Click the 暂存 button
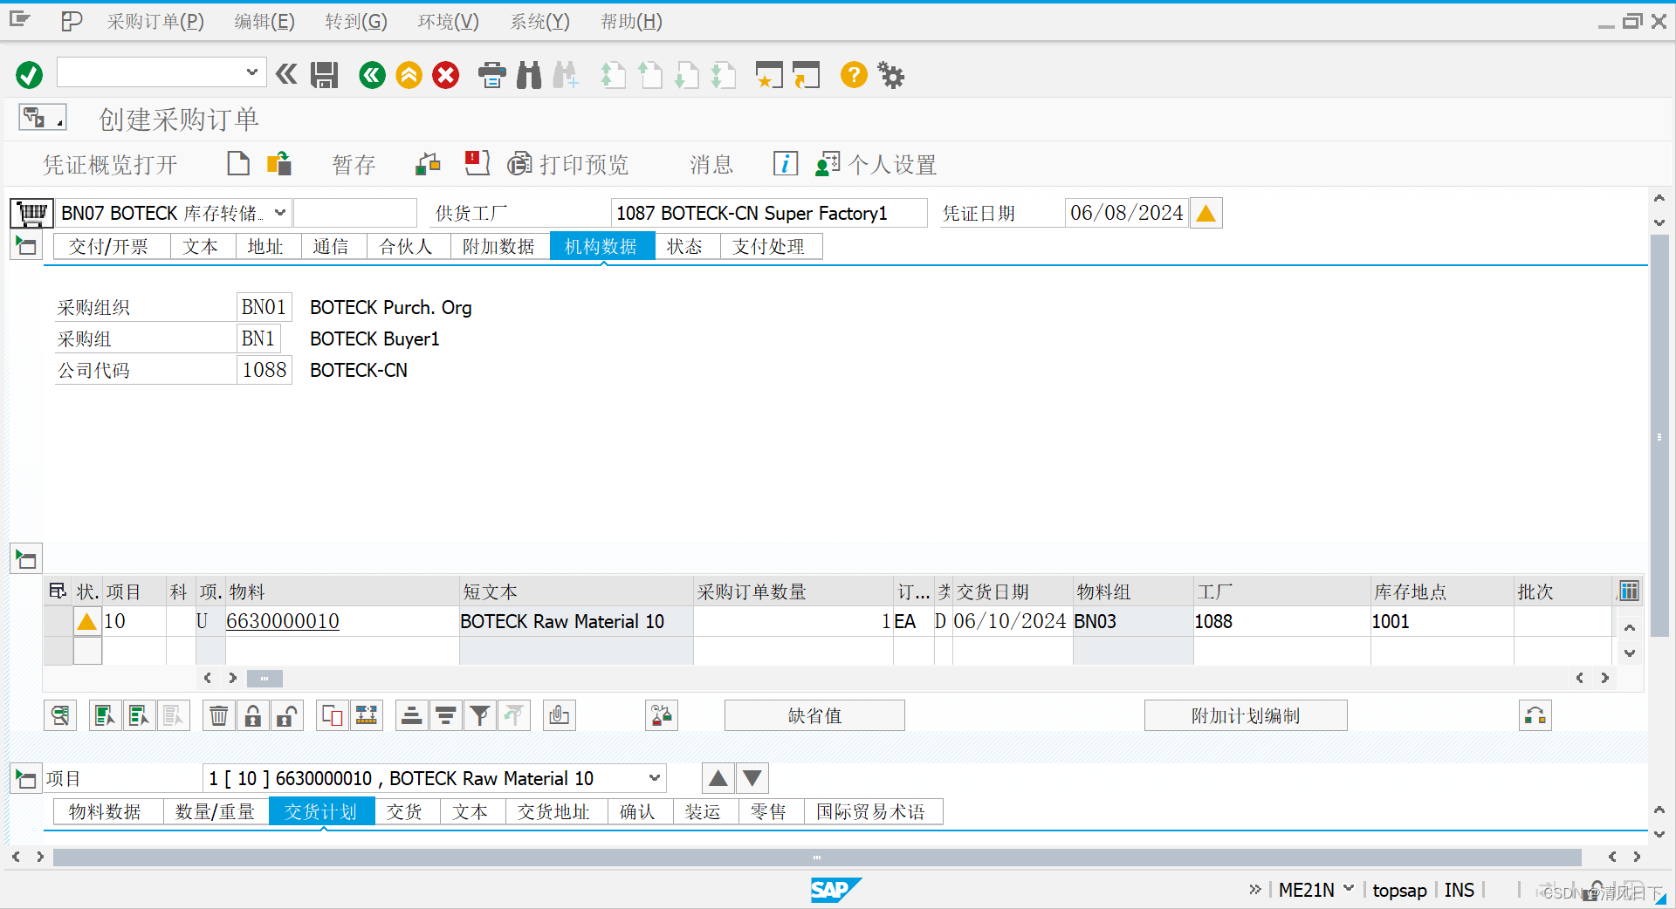 pyautogui.click(x=354, y=165)
